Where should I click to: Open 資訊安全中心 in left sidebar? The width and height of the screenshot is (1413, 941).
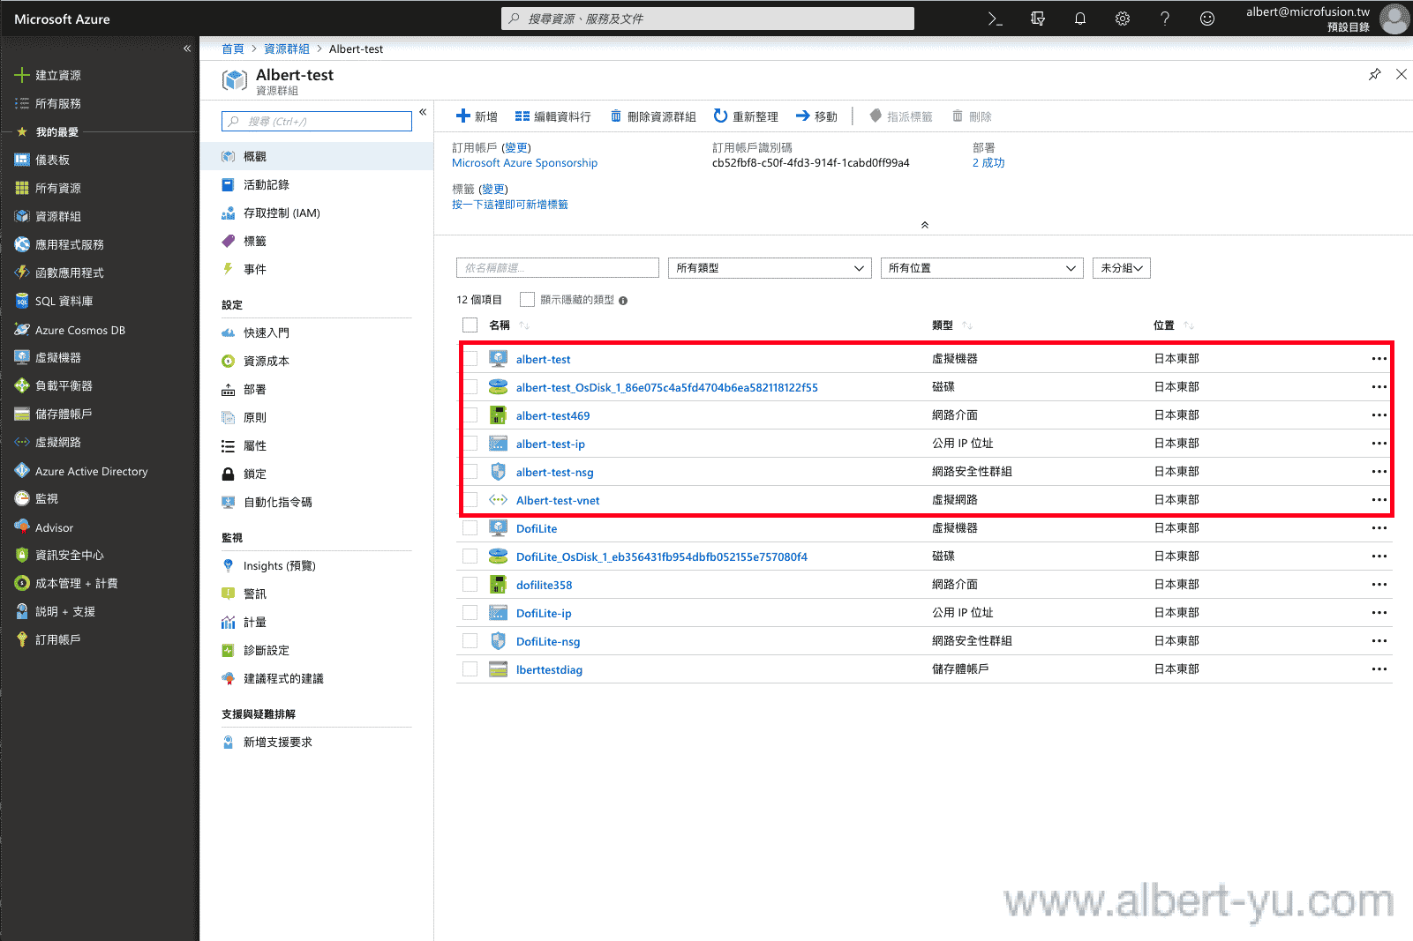coord(59,555)
